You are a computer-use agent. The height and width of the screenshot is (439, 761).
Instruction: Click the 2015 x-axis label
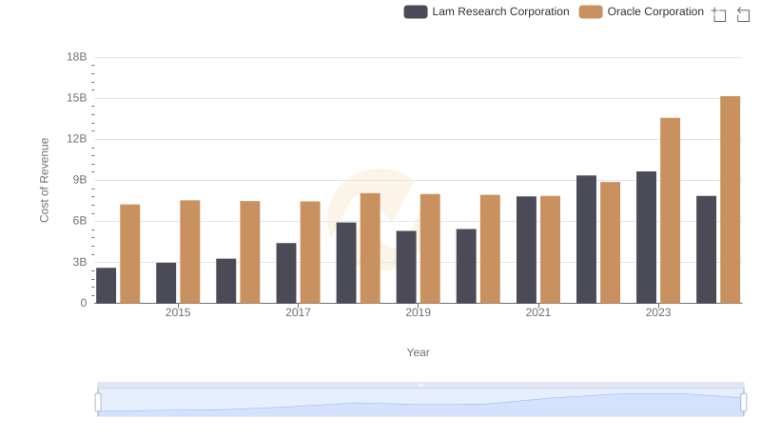point(178,312)
